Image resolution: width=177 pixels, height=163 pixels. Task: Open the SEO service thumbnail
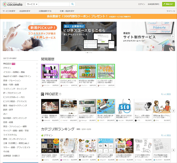click(124, 108)
